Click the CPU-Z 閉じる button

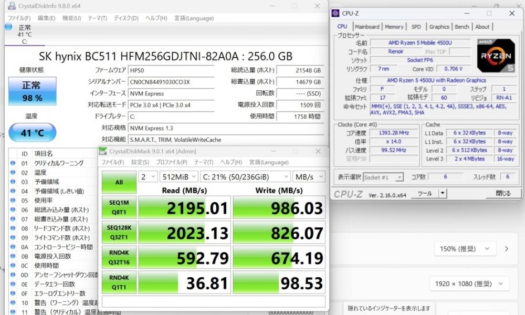[x=503, y=194]
